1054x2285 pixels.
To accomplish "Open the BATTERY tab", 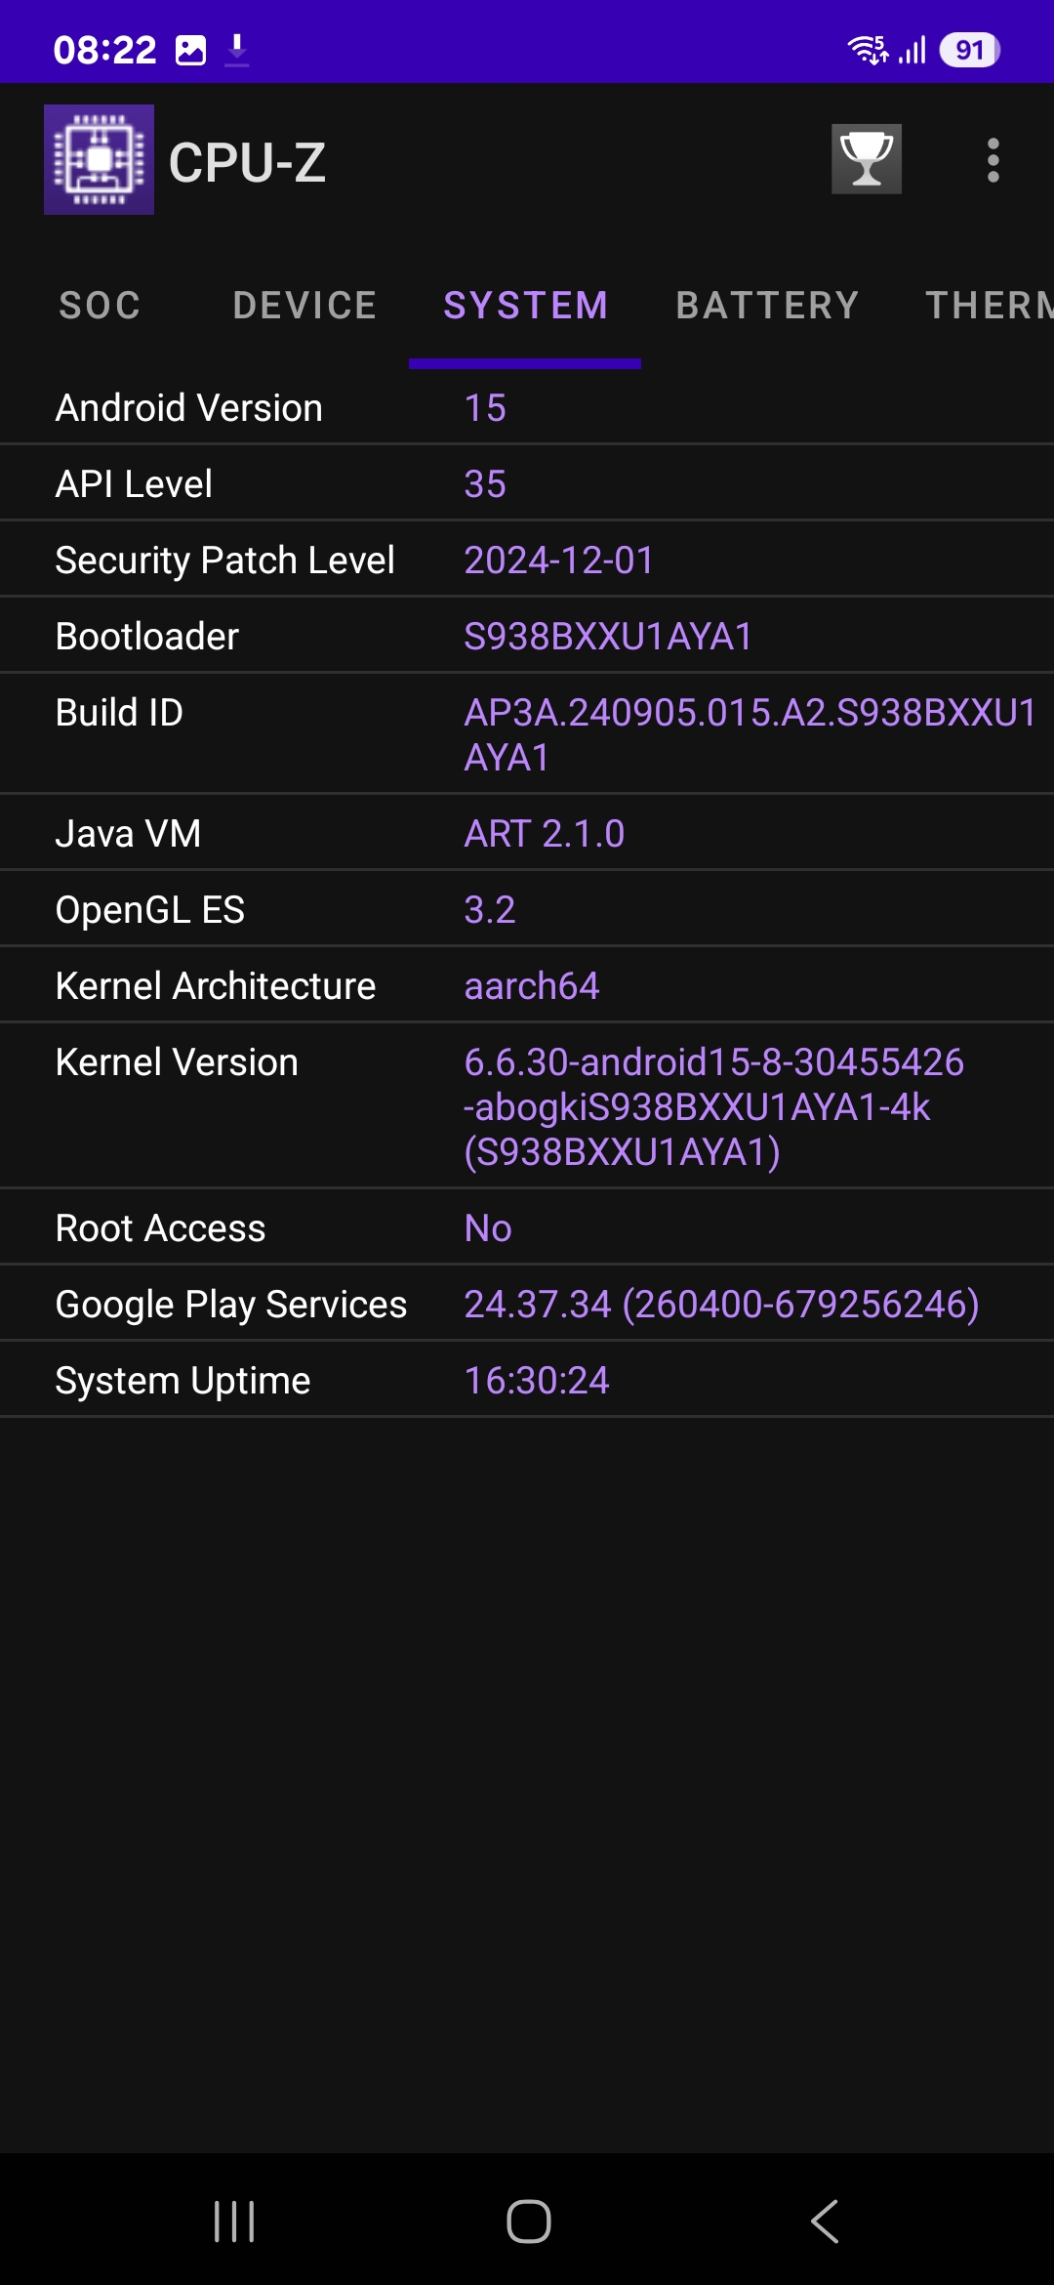I will click(767, 306).
